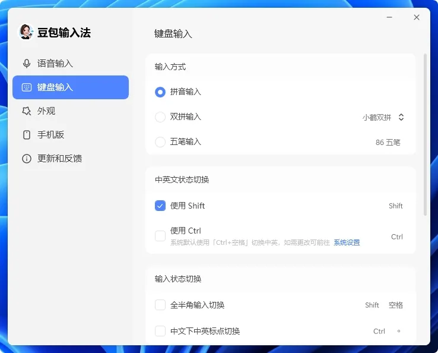The width and height of the screenshot is (438, 353).
Task: Check the 中文下中英标点切换 checkbox
Action: pyautogui.click(x=160, y=331)
